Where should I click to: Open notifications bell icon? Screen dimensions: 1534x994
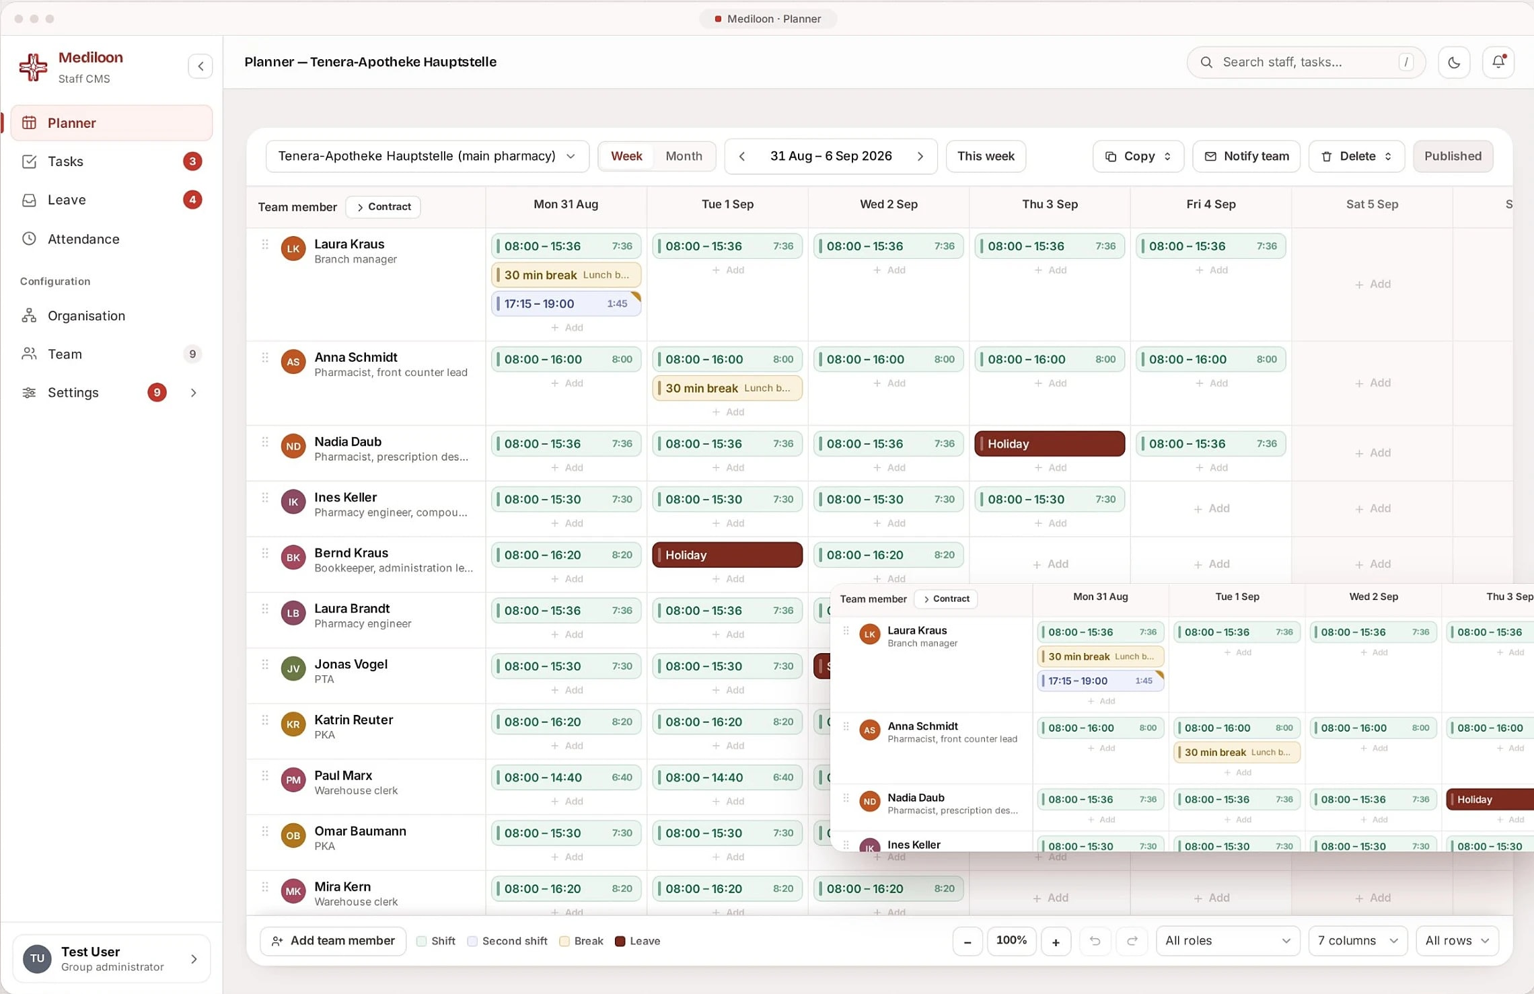(x=1498, y=63)
